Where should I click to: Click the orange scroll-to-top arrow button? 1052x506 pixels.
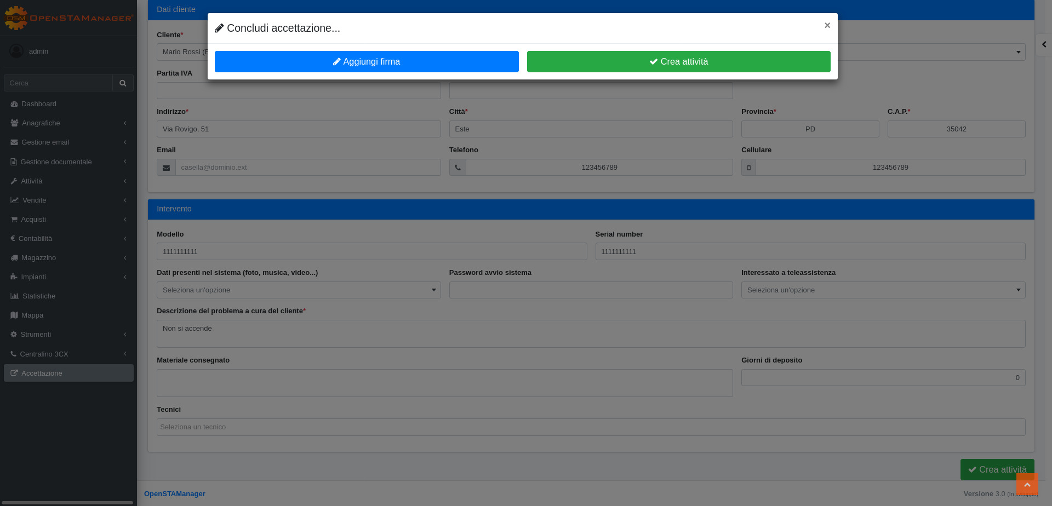click(1027, 485)
